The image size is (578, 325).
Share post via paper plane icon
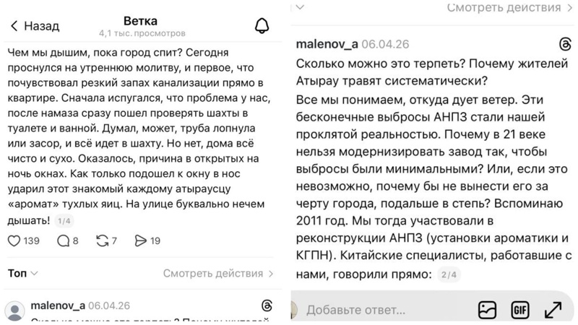(x=141, y=240)
